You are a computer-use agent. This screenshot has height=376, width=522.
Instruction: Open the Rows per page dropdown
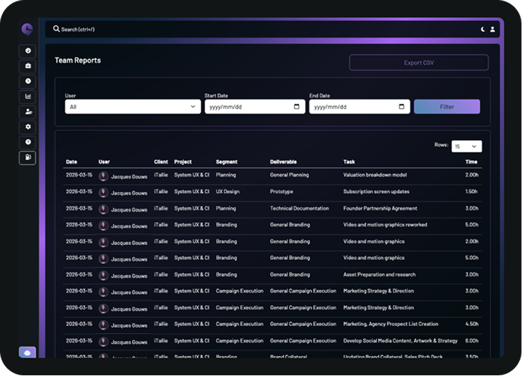[466, 146]
